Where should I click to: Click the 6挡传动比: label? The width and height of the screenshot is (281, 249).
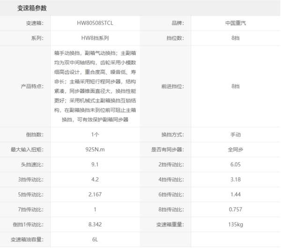(171, 195)
